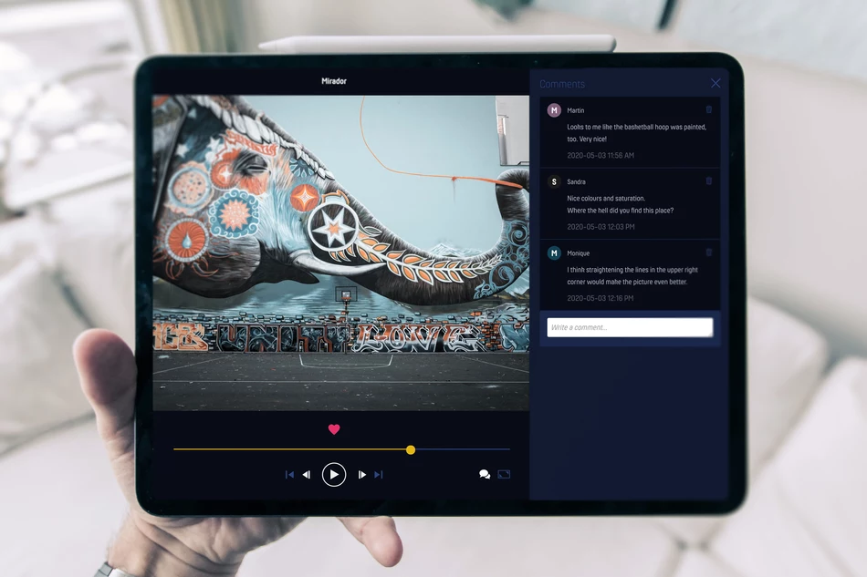Click the pink heart favorite icon
The image size is (867, 577).
click(334, 429)
